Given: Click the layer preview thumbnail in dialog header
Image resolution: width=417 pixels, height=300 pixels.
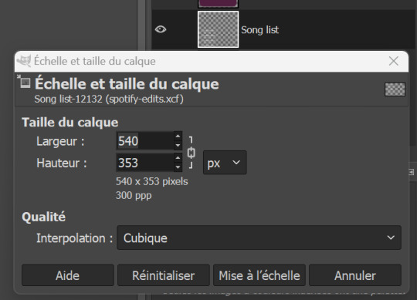Looking at the screenshot, I should [395, 89].
